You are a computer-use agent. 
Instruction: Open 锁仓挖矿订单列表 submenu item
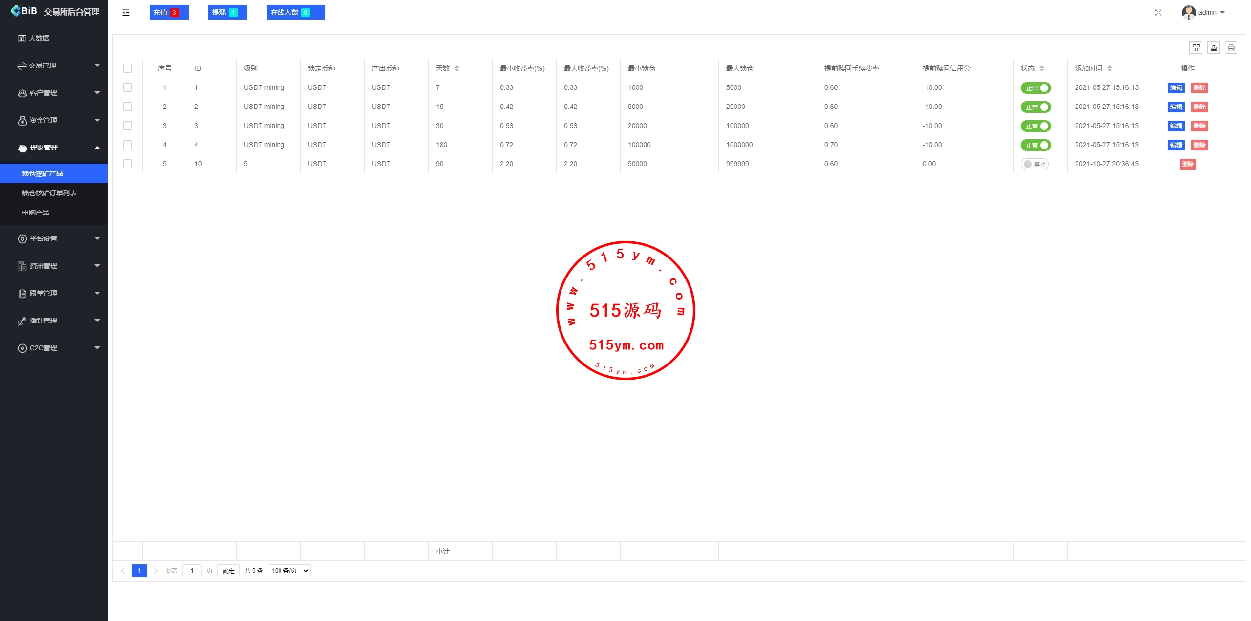point(49,193)
